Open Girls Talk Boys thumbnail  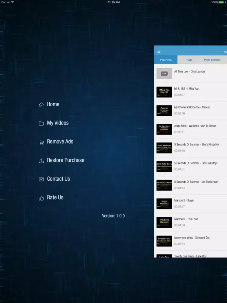click(164, 167)
